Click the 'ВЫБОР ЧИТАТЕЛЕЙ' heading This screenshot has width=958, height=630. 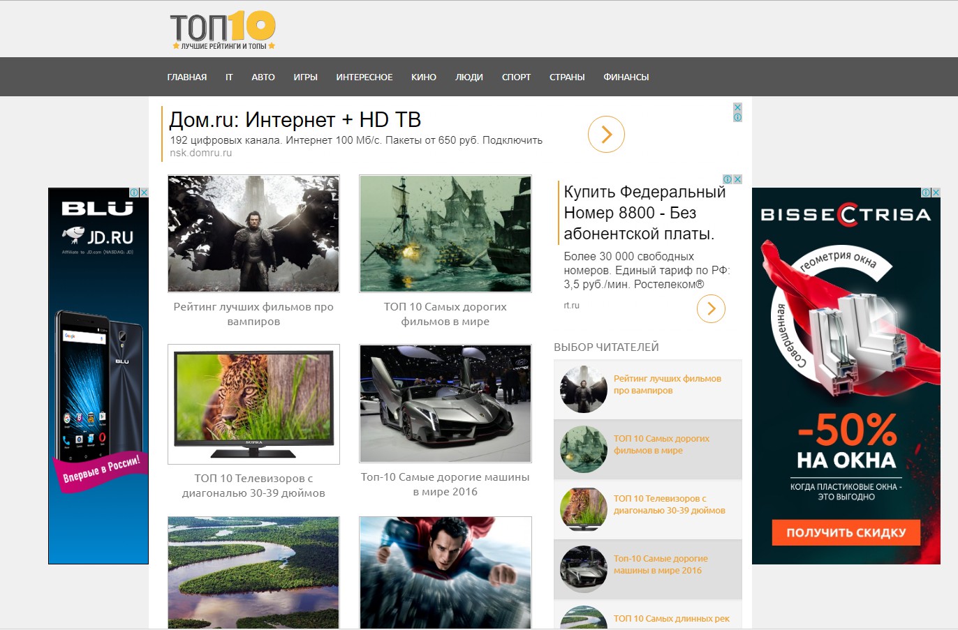click(x=606, y=347)
